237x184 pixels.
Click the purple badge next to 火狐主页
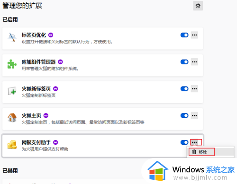pos(46,115)
